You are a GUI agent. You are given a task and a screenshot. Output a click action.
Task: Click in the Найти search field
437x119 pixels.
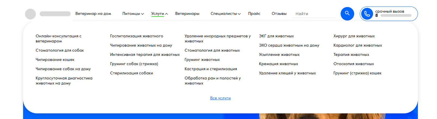[314, 14]
